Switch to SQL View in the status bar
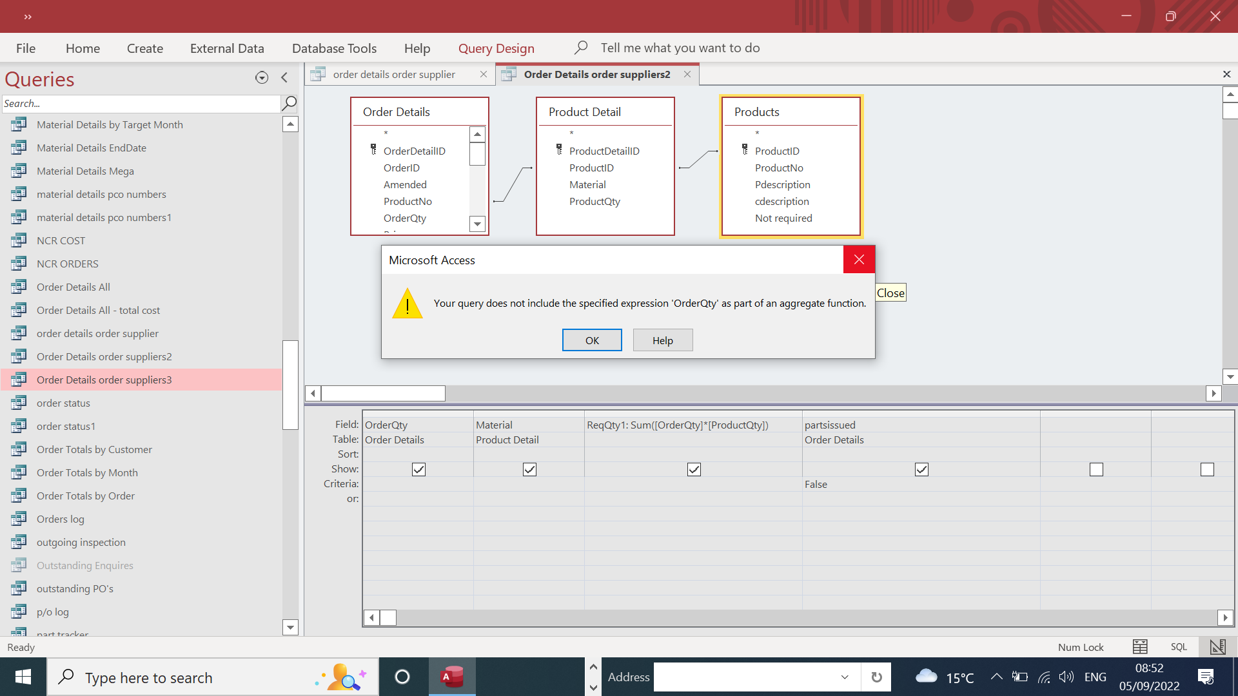The height and width of the screenshot is (696, 1238). coord(1179,647)
